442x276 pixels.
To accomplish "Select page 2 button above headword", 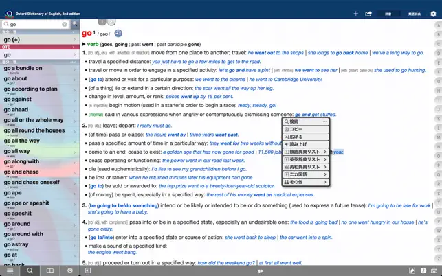I will 111,22.
